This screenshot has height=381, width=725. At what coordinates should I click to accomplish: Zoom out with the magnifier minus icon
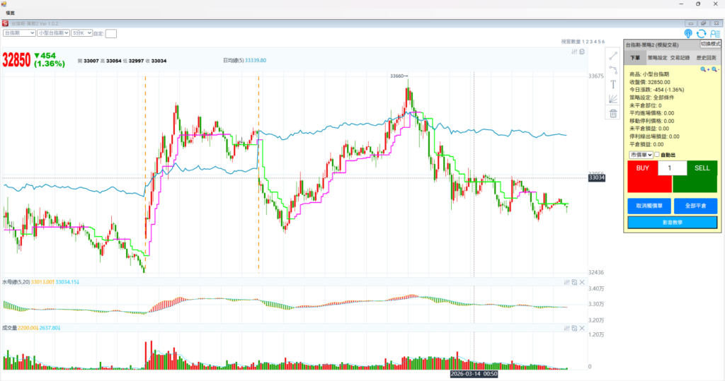click(x=714, y=69)
